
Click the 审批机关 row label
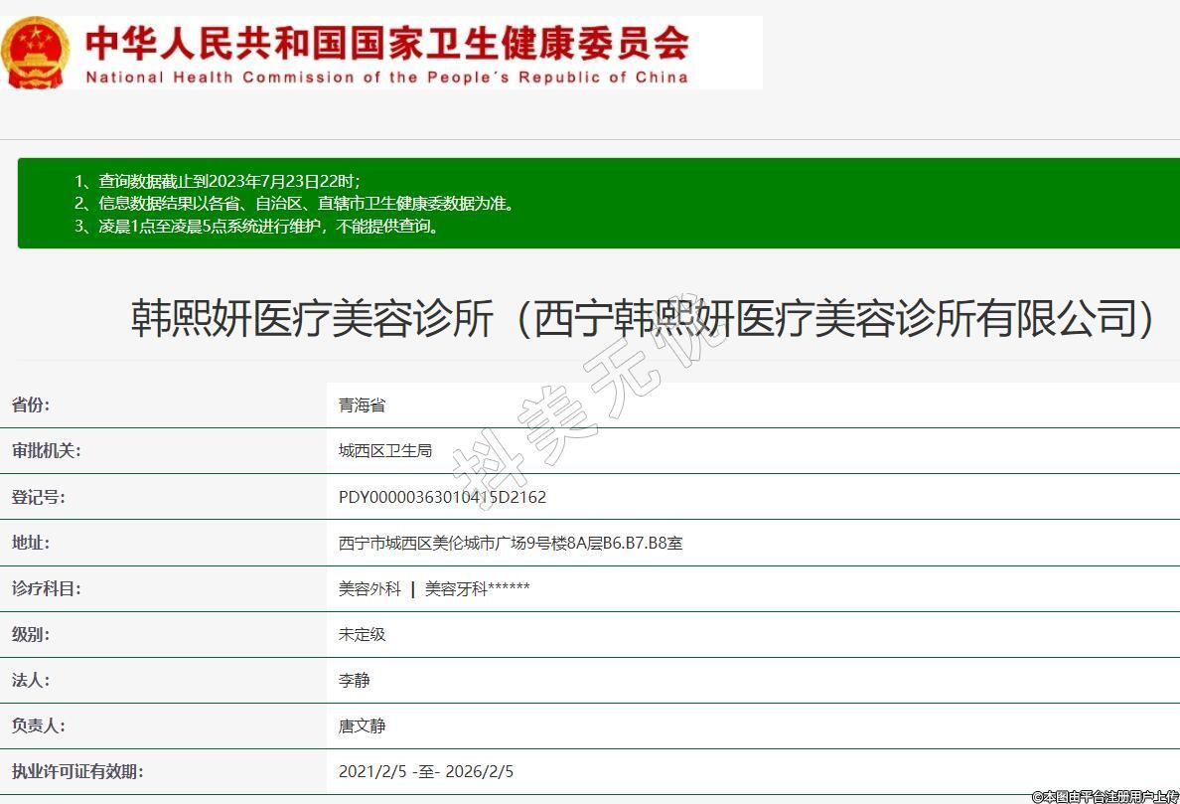(46, 450)
